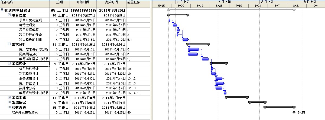Select the 可行性研究 task name cell
The width and height of the screenshot is (325, 120).
pyautogui.click(x=27, y=25)
